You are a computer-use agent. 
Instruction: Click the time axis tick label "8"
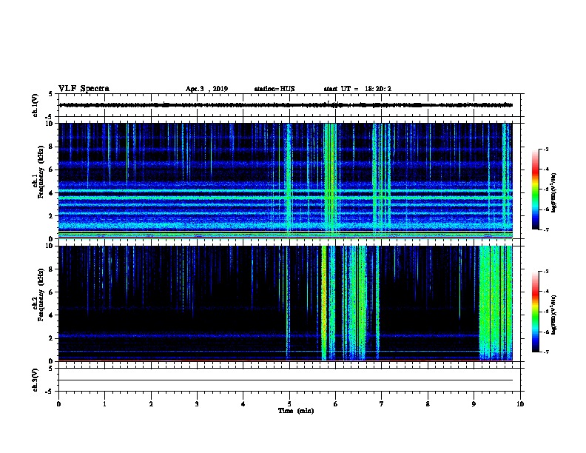tap(428, 404)
